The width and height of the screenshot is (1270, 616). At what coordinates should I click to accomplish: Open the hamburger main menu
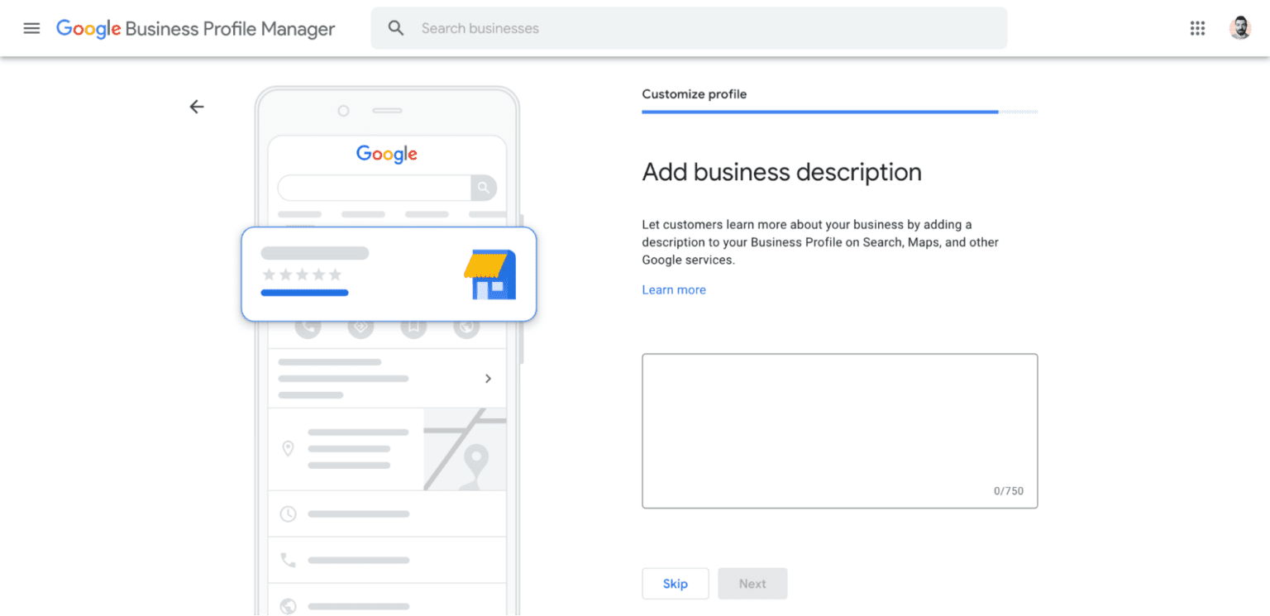31,28
